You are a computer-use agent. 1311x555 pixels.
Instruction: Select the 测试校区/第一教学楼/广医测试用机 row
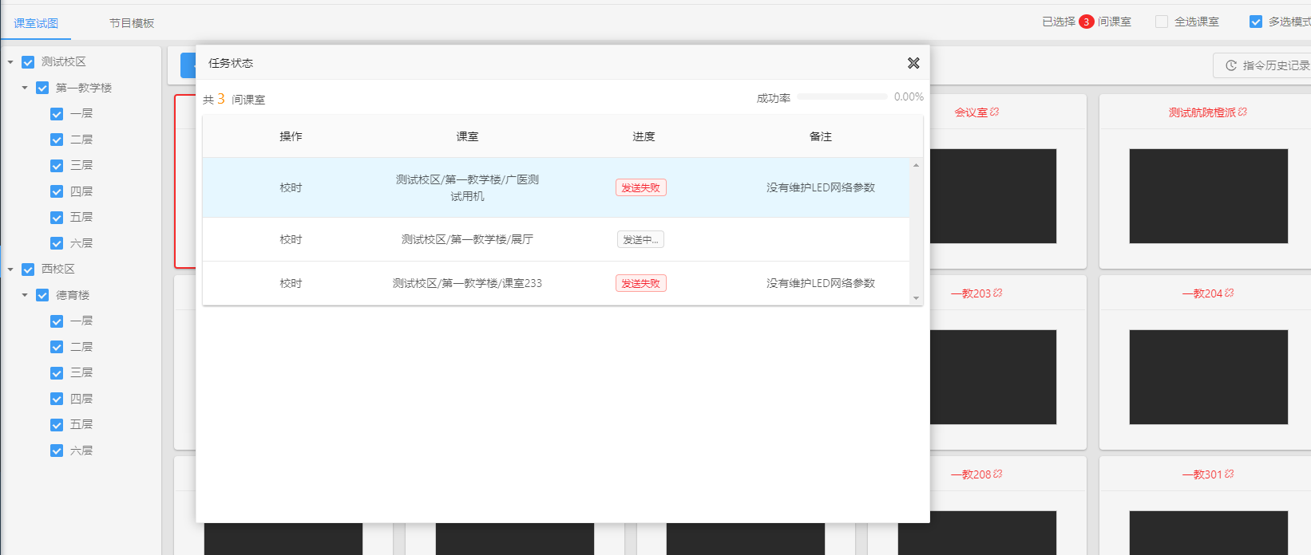[556, 187]
